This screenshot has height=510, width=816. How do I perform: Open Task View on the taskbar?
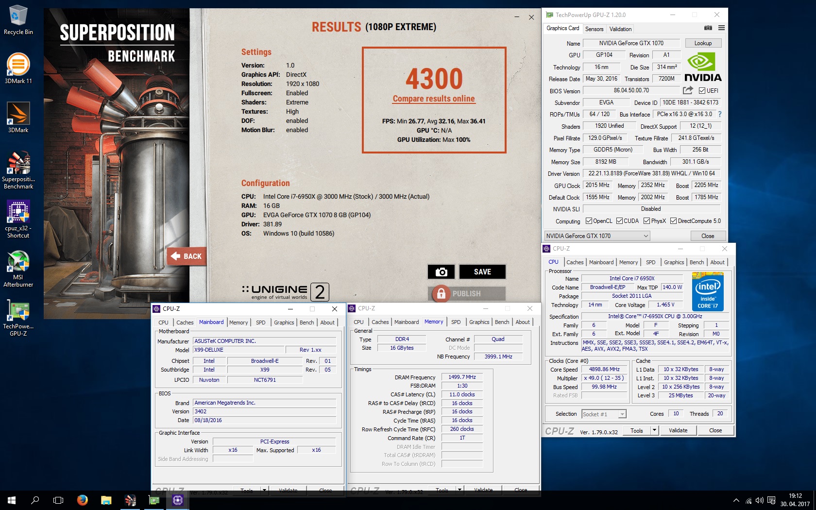(58, 500)
